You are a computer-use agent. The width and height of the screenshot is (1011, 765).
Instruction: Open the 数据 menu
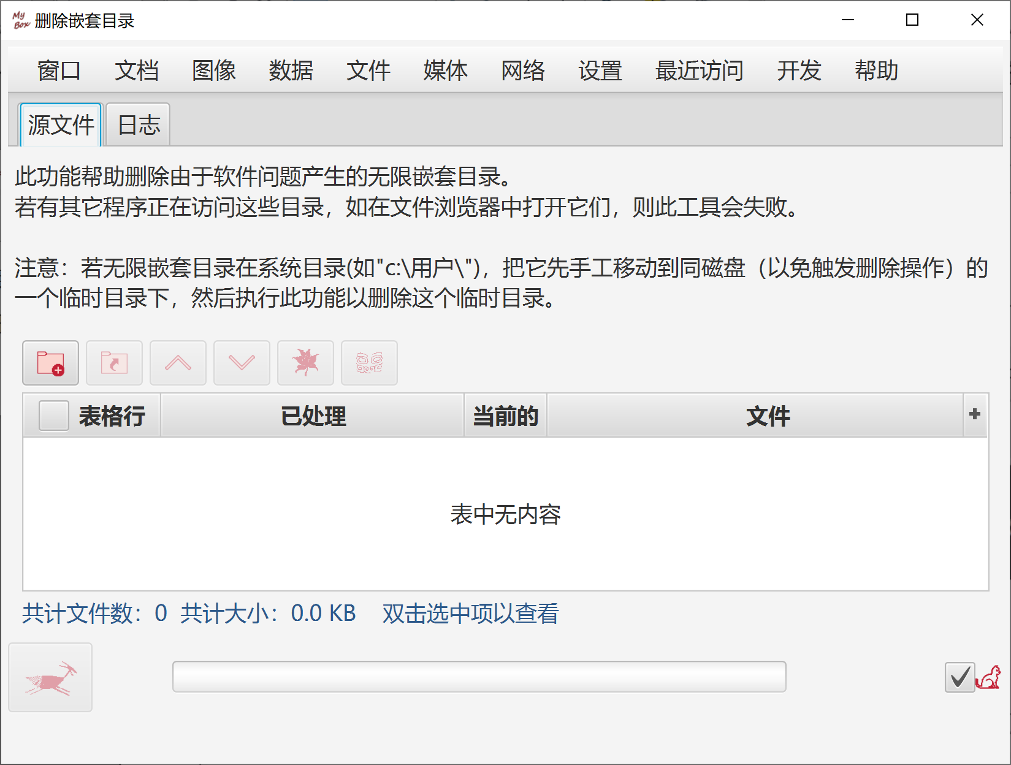[x=291, y=70]
